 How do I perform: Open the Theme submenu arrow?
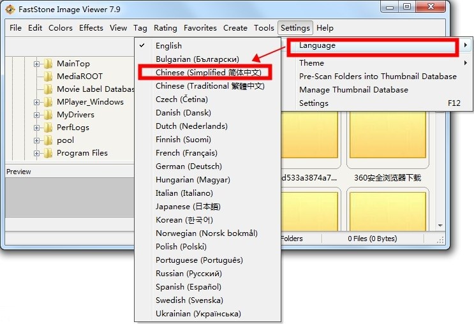466,63
